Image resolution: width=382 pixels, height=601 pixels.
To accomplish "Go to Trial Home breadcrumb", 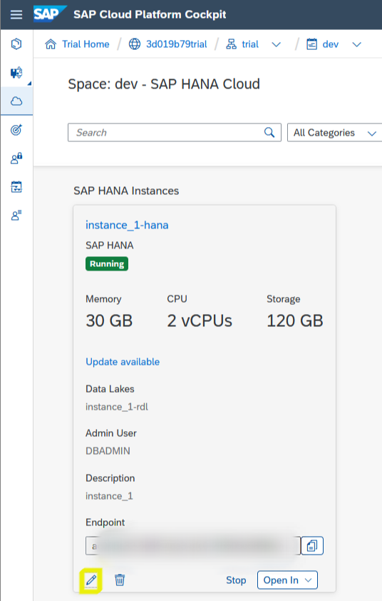I will click(86, 44).
